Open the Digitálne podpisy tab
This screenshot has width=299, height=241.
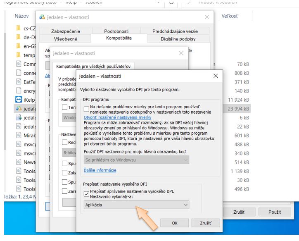click(x=178, y=39)
